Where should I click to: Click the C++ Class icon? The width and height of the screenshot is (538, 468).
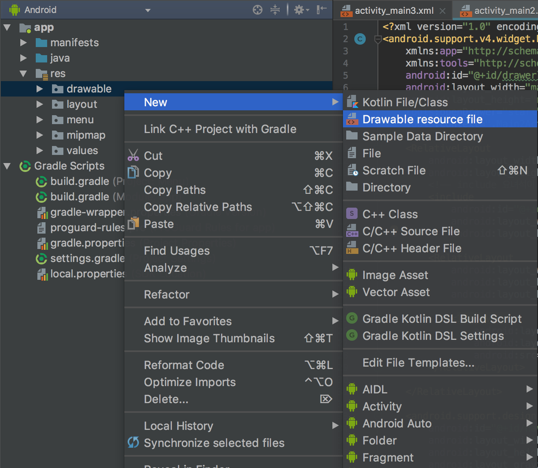coord(352,213)
